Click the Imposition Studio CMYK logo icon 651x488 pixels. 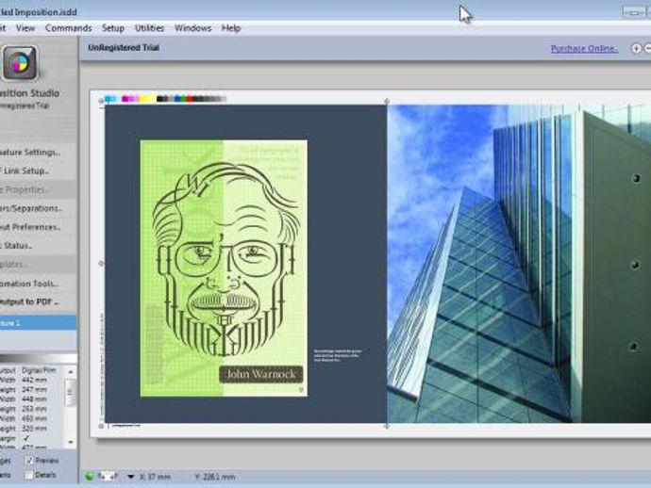pyautogui.click(x=20, y=62)
